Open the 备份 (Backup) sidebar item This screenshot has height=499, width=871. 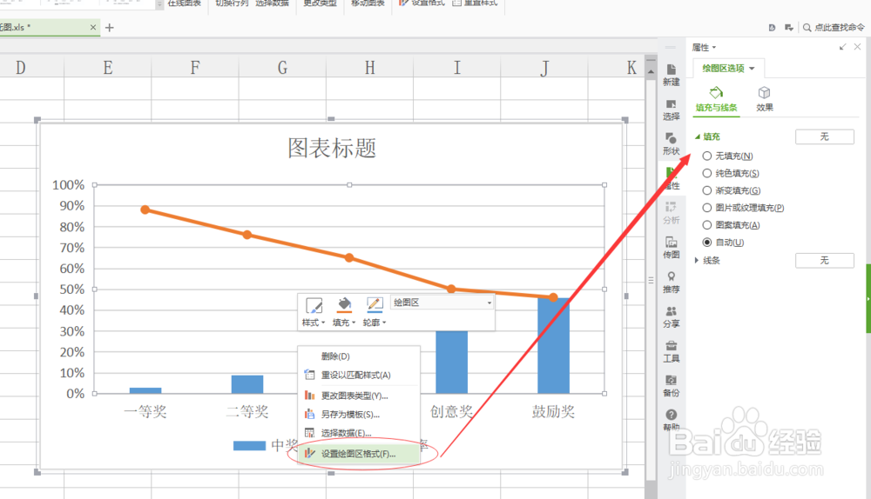tap(671, 386)
